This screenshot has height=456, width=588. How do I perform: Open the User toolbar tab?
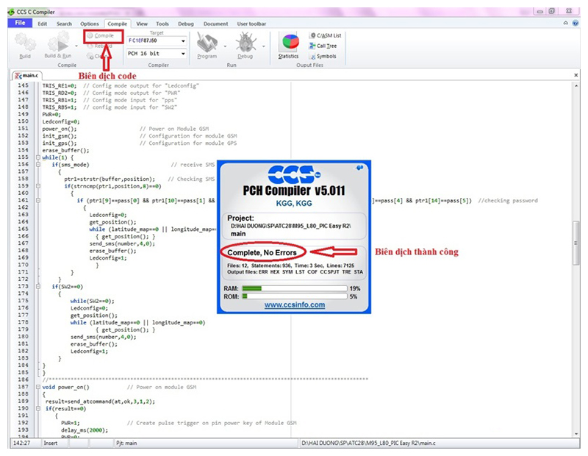pos(251,24)
